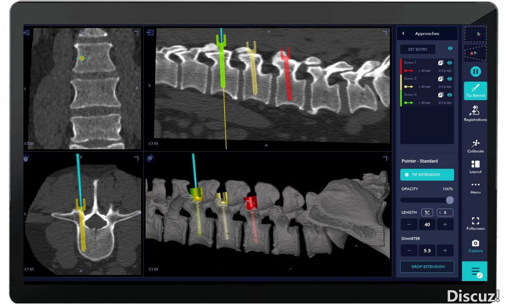Screen dimensions: 508x308
Task: Pause navigation with the round pause button
Action: click(475, 71)
